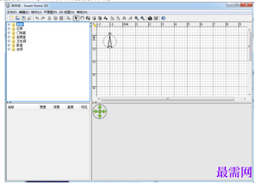Activate the Select arrow tool

pos(76,18)
